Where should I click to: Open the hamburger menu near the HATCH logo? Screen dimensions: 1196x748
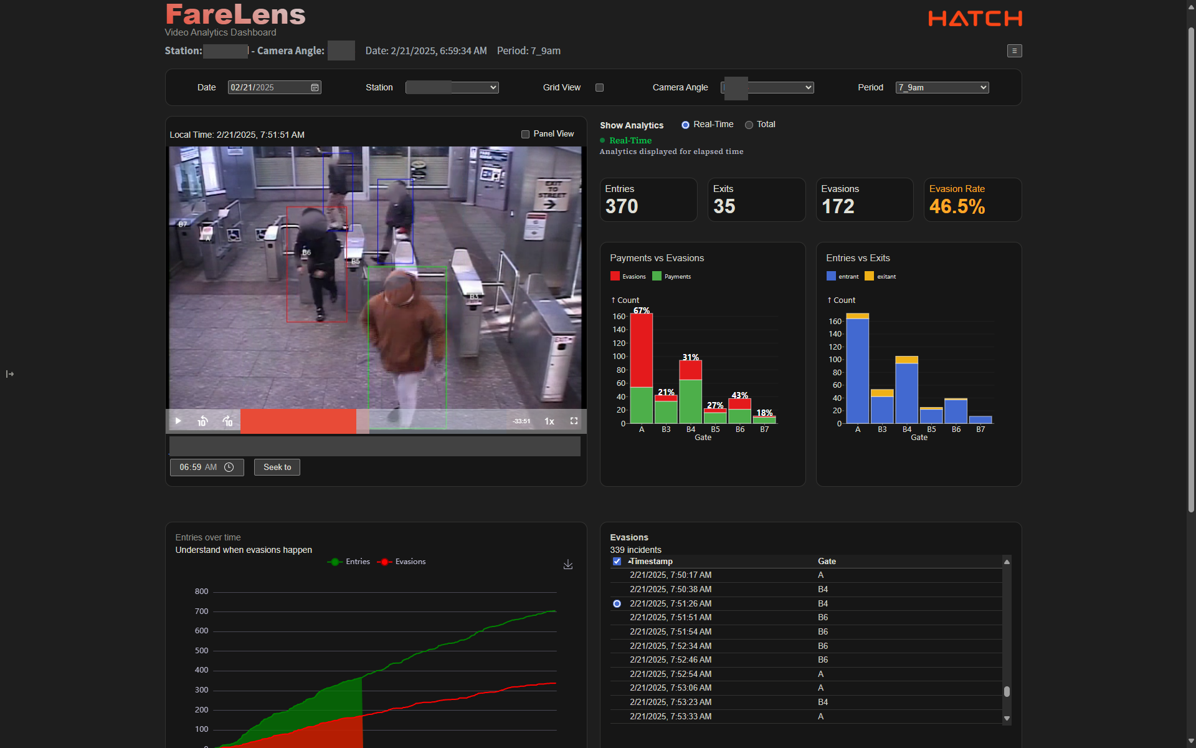(x=1014, y=50)
